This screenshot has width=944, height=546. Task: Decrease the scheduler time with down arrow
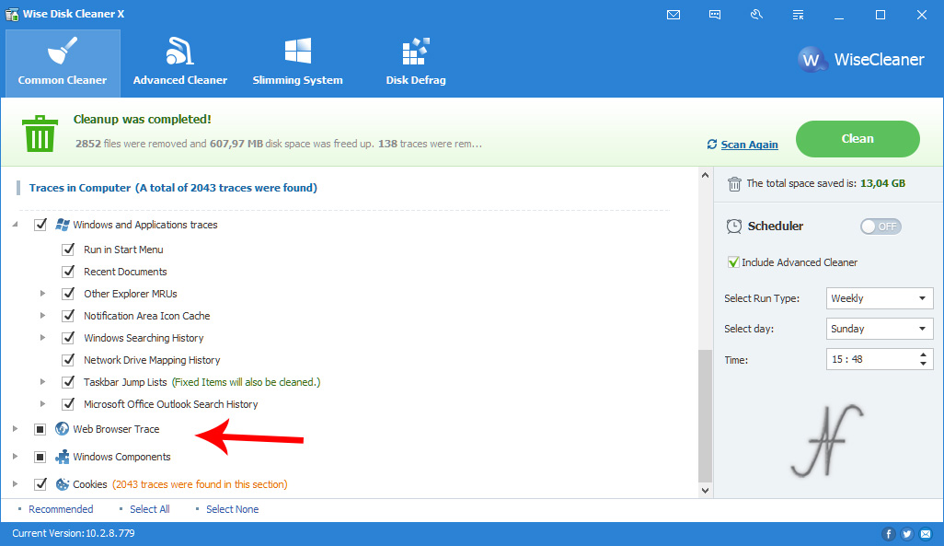923,364
